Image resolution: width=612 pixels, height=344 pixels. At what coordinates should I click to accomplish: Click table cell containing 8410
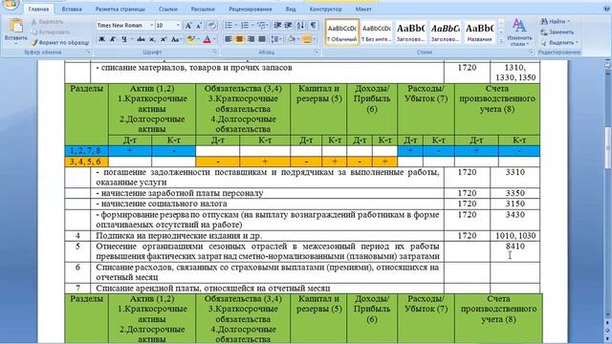pos(514,251)
